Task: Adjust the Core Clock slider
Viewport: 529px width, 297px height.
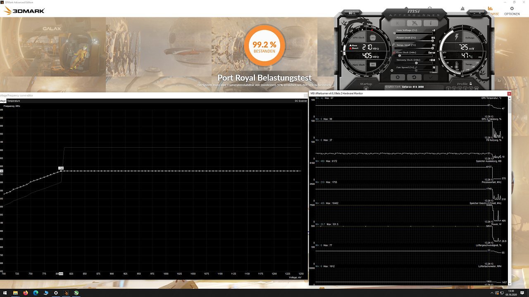Action: click(x=413, y=56)
